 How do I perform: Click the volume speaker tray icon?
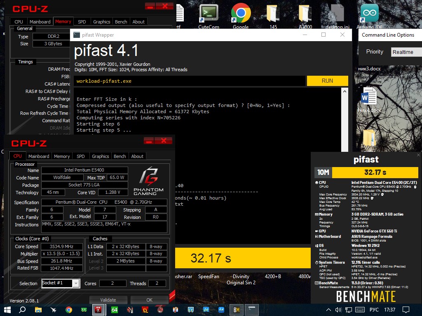338,310
